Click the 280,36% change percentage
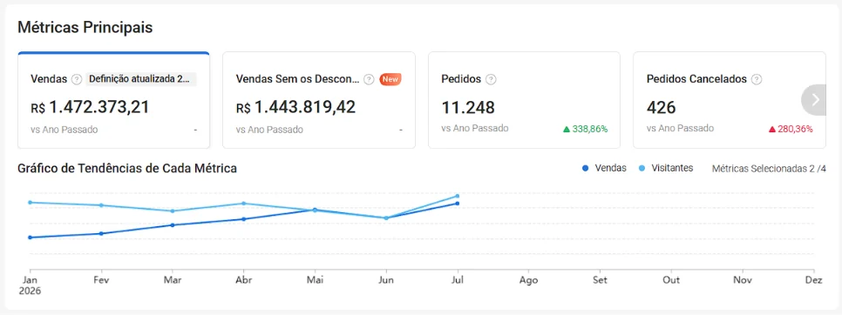842x315 pixels. (x=795, y=129)
